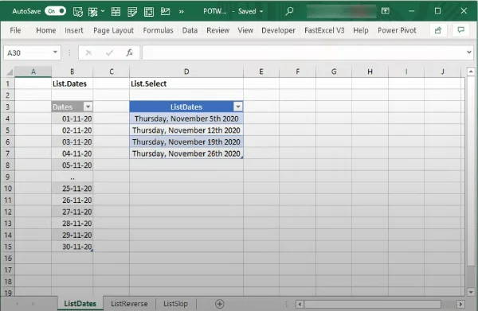The width and height of the screenshot is (478, 311).
Task: Open the View tab
Action: 245,30
